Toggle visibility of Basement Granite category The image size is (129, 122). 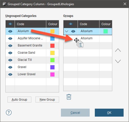(10, 46)
